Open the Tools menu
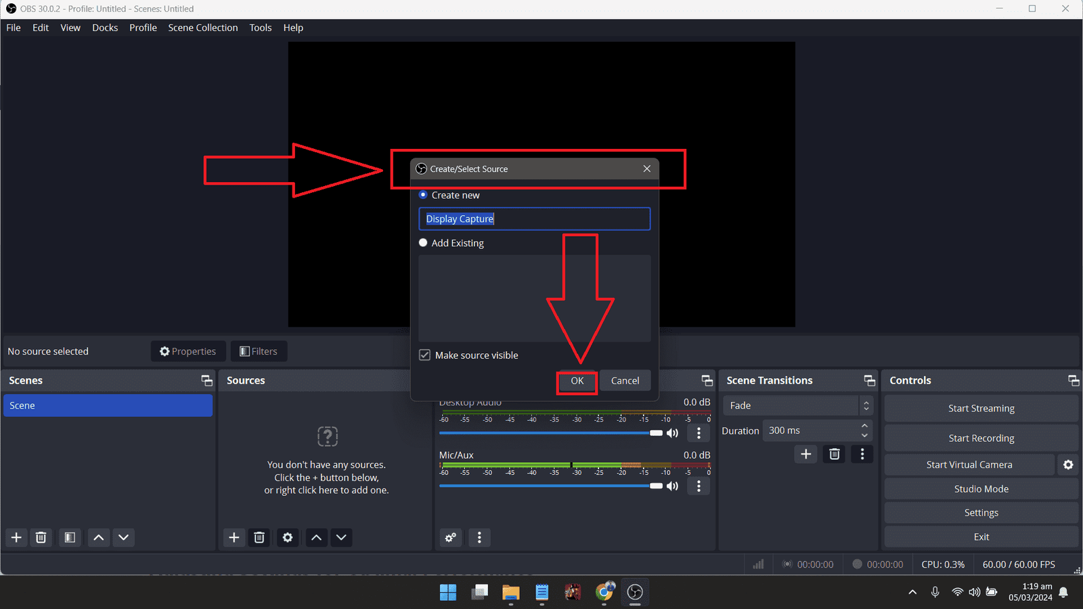Viewport: 1083px width, 609px height. pos(260,28)
